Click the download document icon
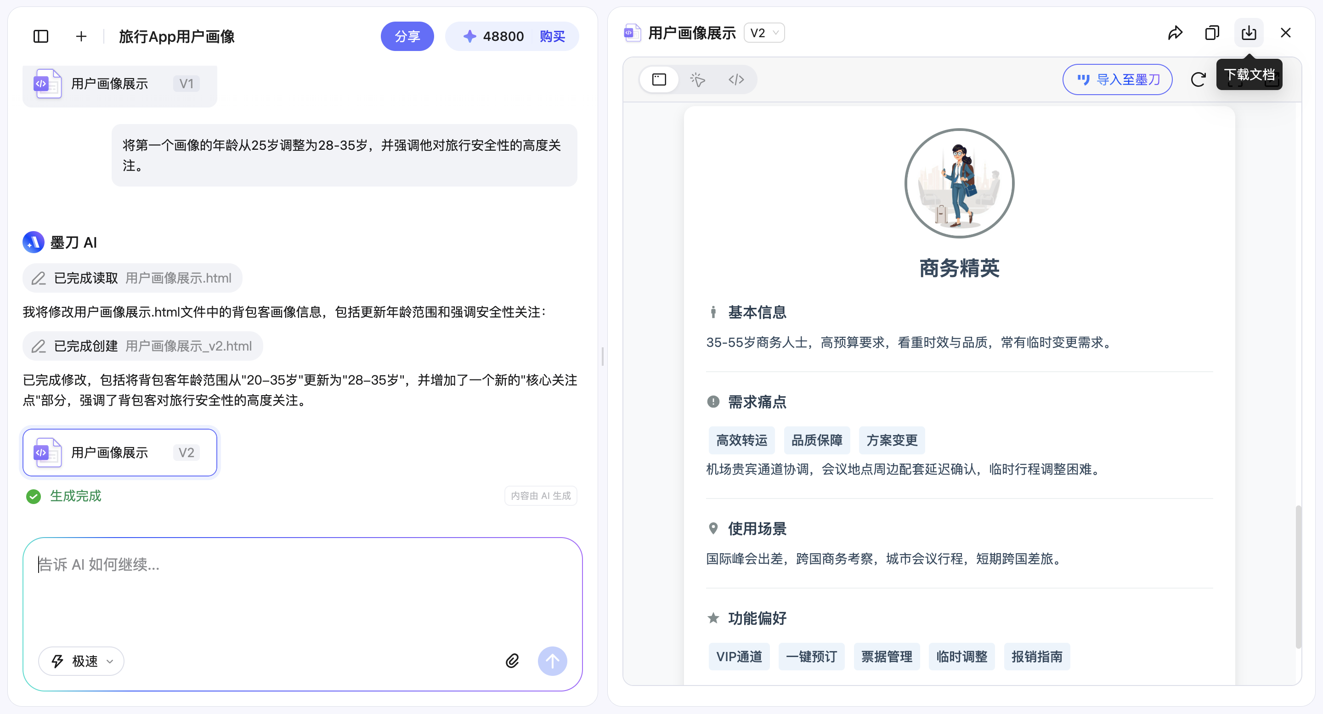Viewport: 1323px width, 714px height. click(1249, 33)
